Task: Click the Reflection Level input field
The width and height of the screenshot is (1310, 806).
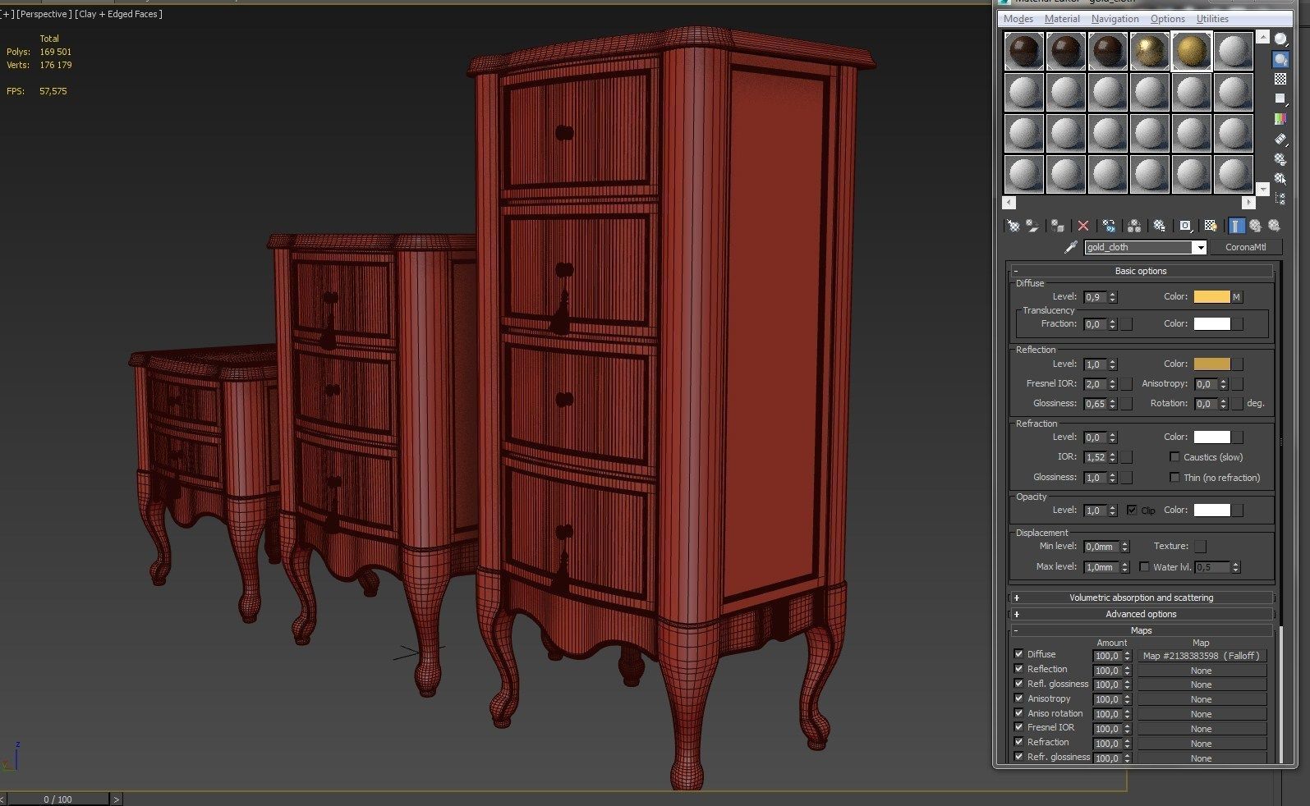Action: tap(1095, 364)
